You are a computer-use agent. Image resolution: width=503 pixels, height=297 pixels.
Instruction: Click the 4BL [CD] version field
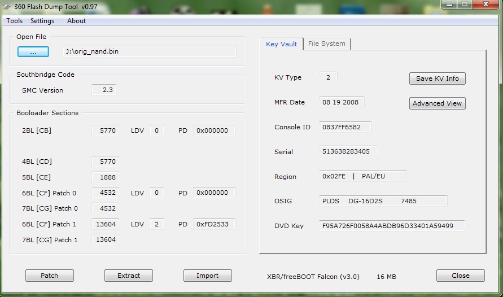[x=105, y=161]
